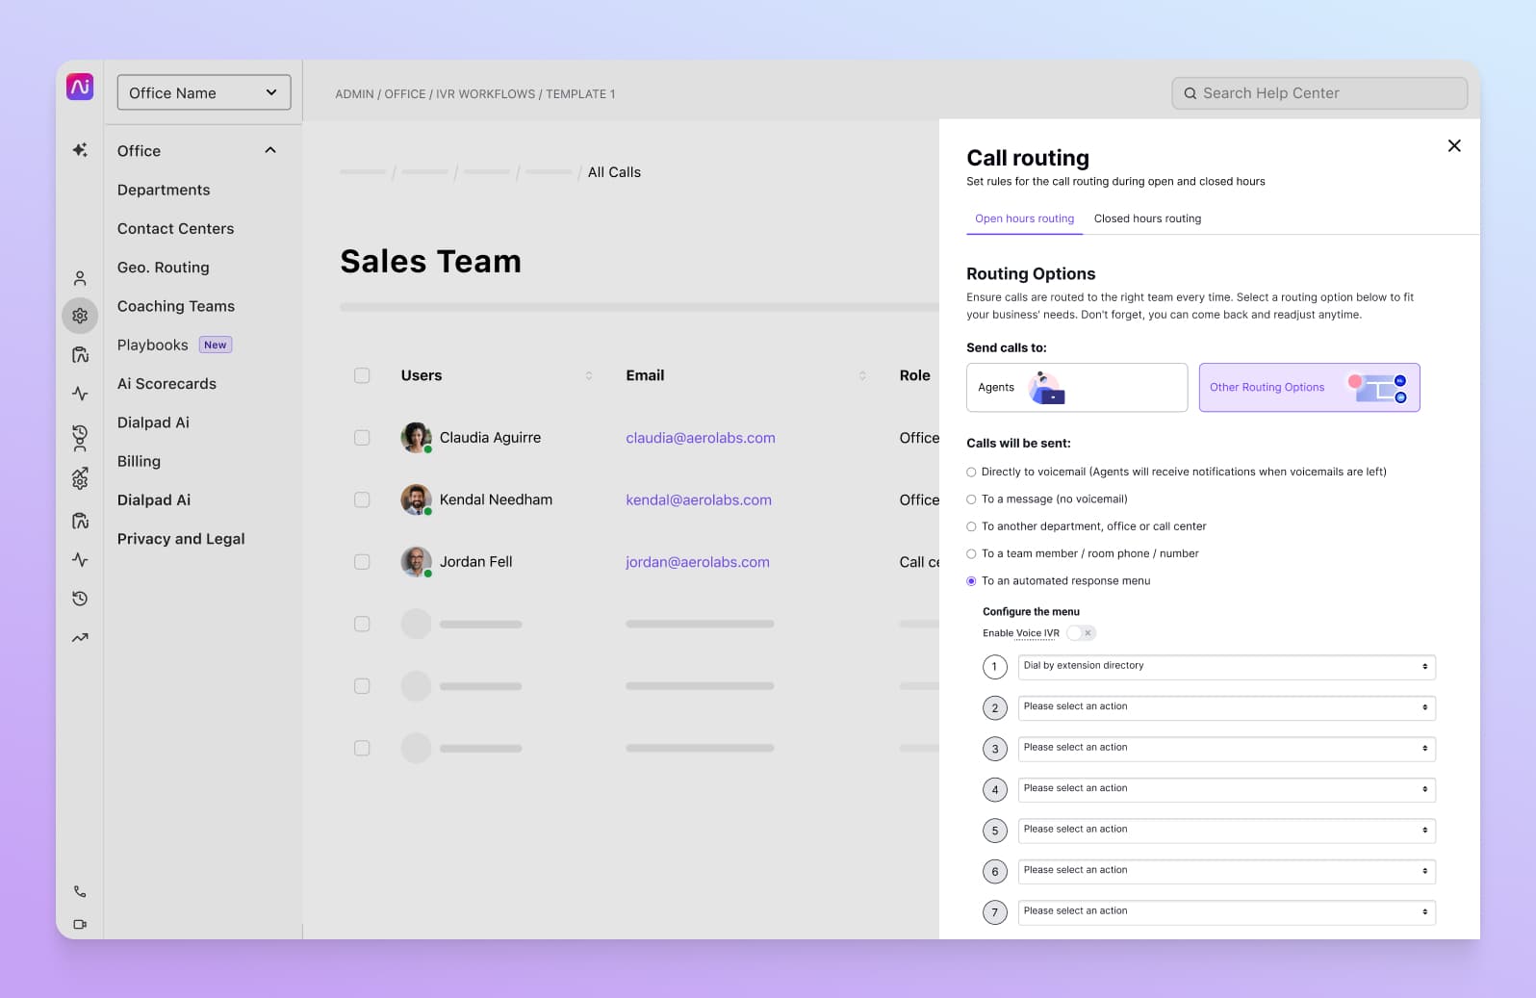1536x998 pixels.
Task: Select 'Directly to voicemail' radio option
Action: (971, 473)
